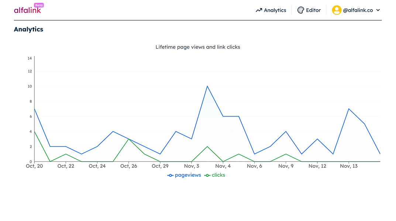Viewport: 396px width, 221px height.
Task: Toggle the clicks series in legend
Action: point(214,175)
